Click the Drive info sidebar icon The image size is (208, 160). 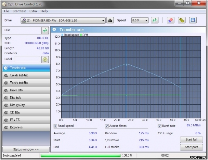(6, 90)
